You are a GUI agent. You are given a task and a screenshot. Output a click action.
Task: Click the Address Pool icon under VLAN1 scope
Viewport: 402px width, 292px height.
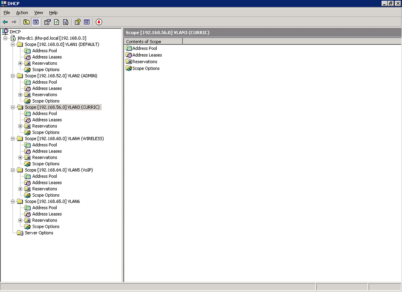point(27,51)
